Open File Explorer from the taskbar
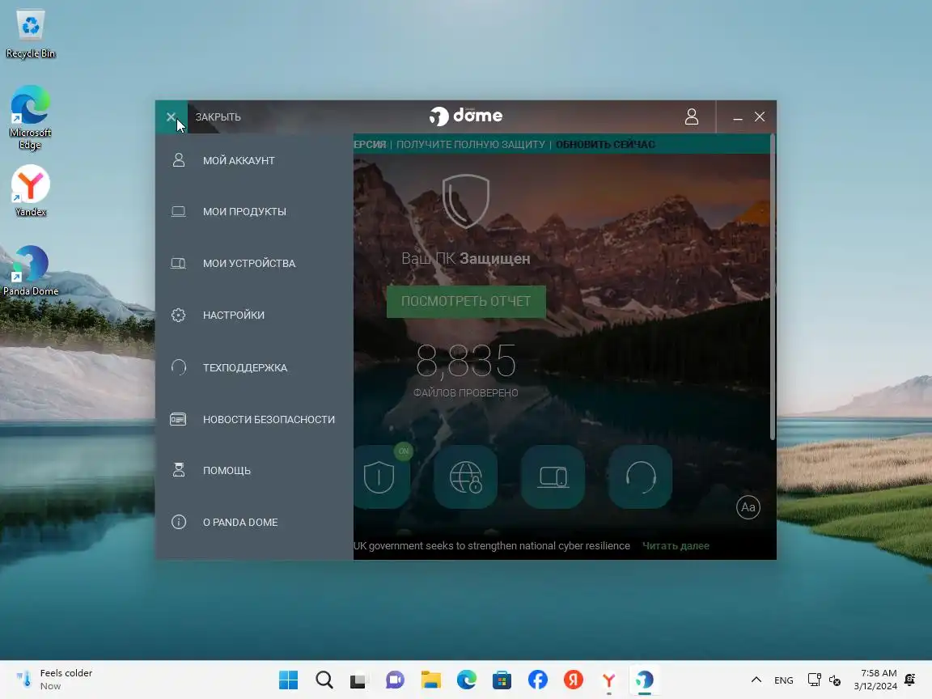 tap(431, 680)
